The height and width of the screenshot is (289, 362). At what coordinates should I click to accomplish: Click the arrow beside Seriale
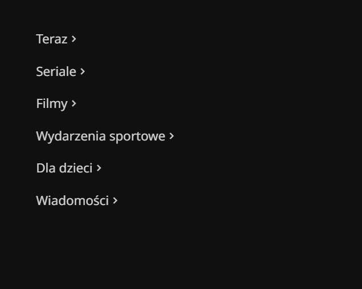pos(83,71)
